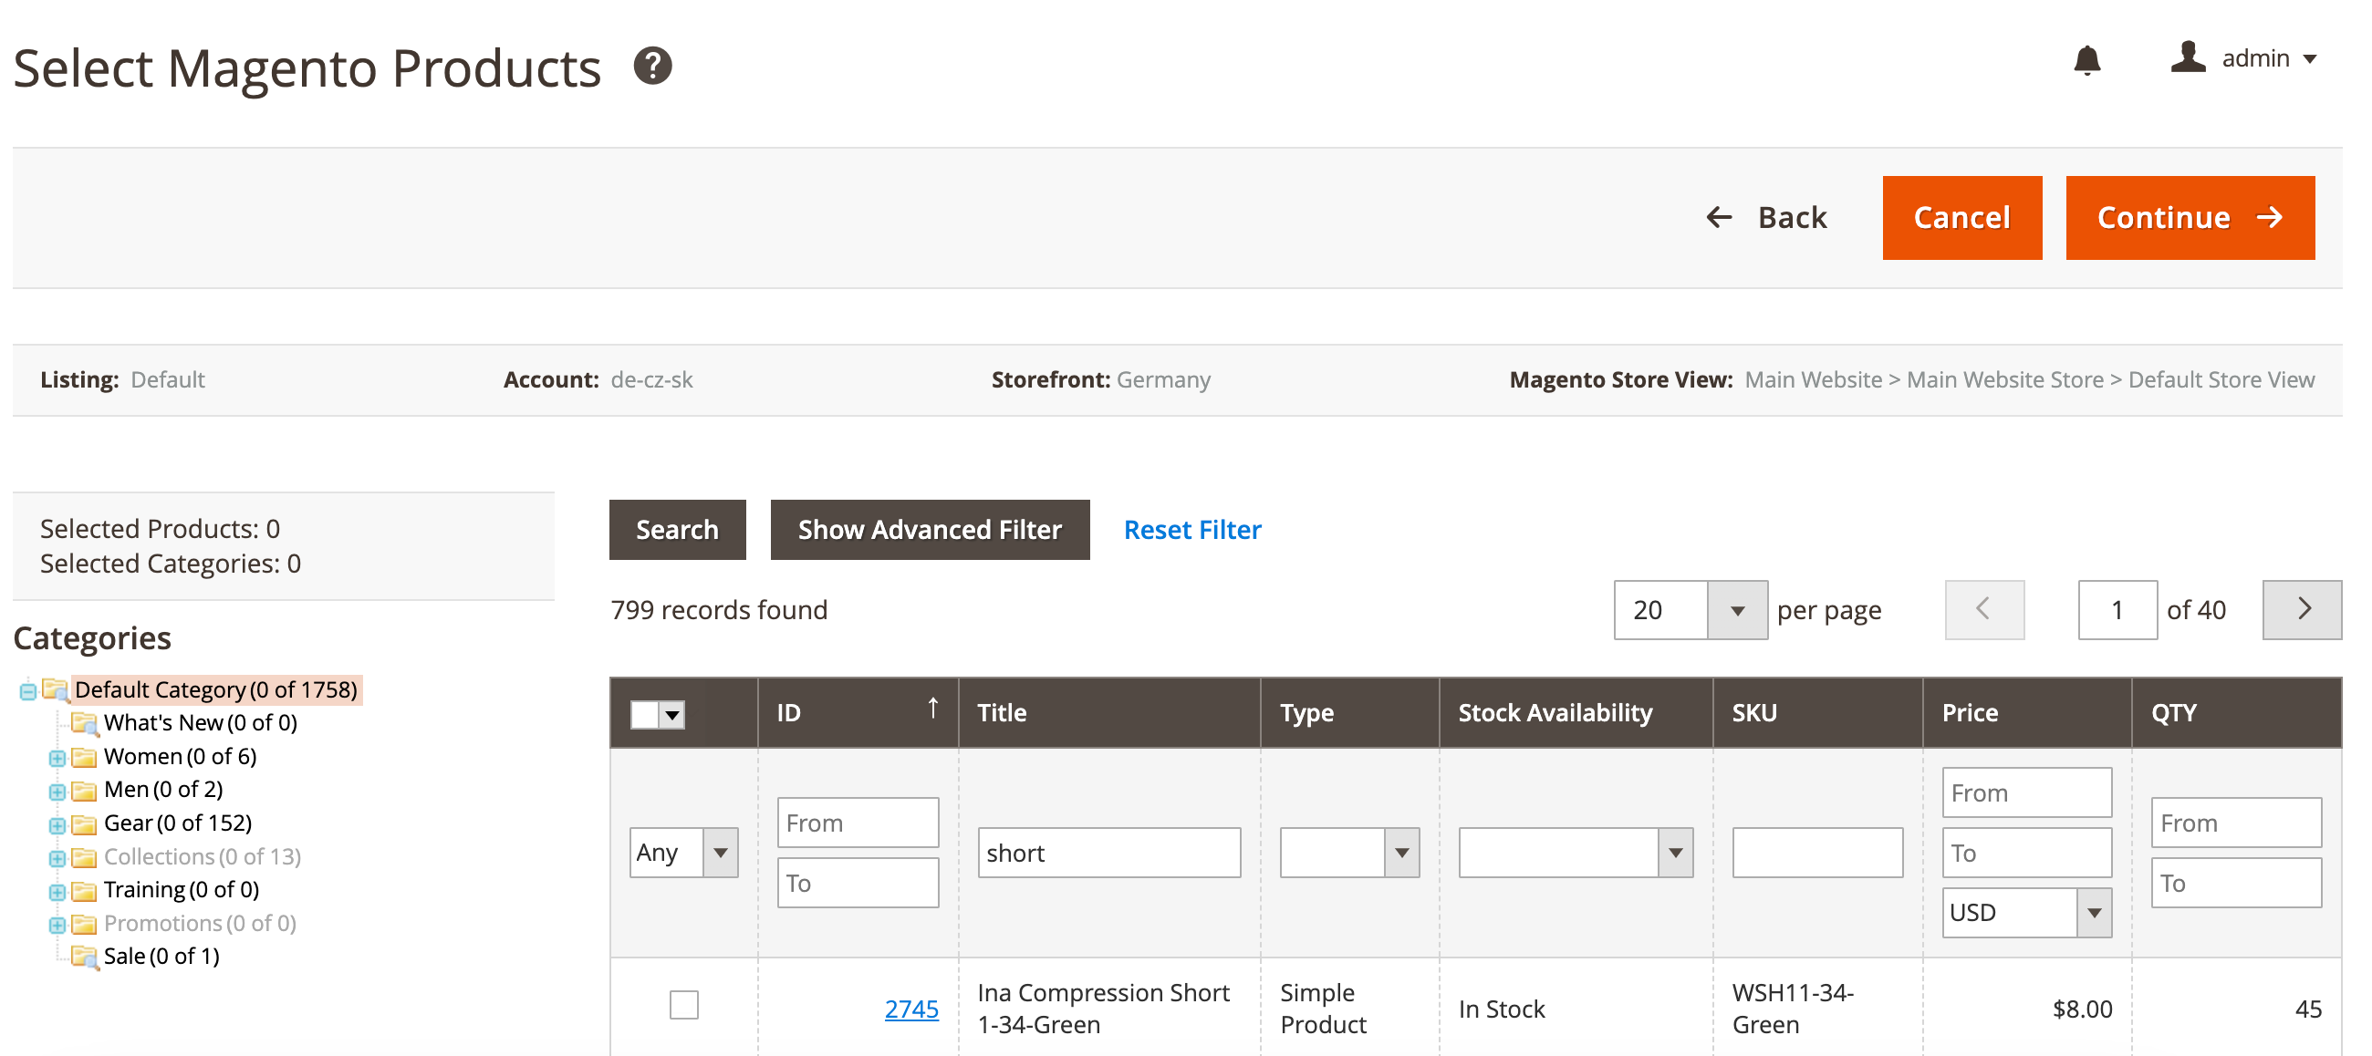Open product 2745 via its ID link

(910, 1009)
